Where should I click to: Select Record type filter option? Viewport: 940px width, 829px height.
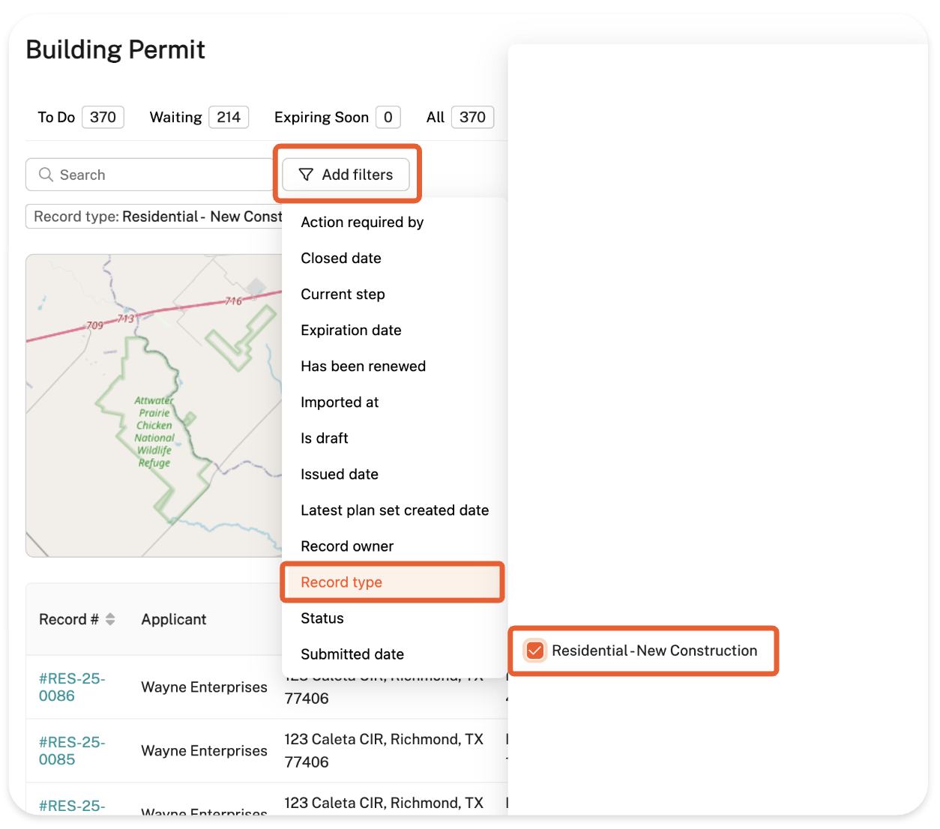[341, 582]
